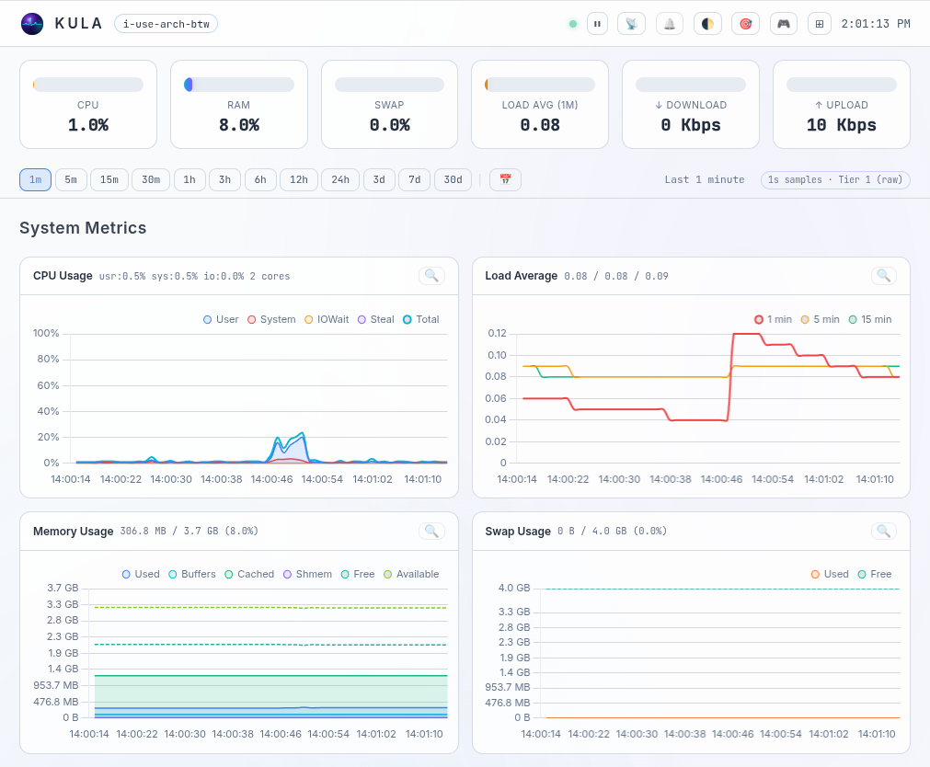The width and height of the screenshot is (930, 767).
Task: Open the calendar date picker icon
Action: point(504,179)
